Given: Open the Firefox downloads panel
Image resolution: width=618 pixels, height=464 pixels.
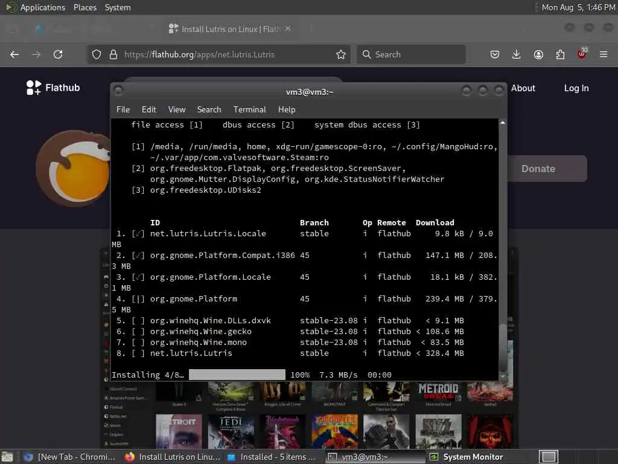Looking at the screenshot, I should pyautogui.click(x=517, y=54).
